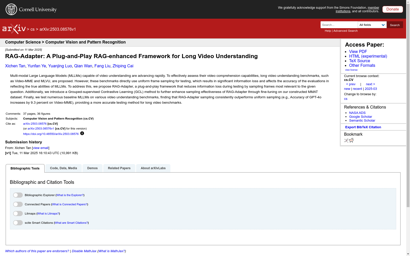Go to next paper in cs.CV
This screenshot has width=410, height=256.
click(x=370, y=84)
